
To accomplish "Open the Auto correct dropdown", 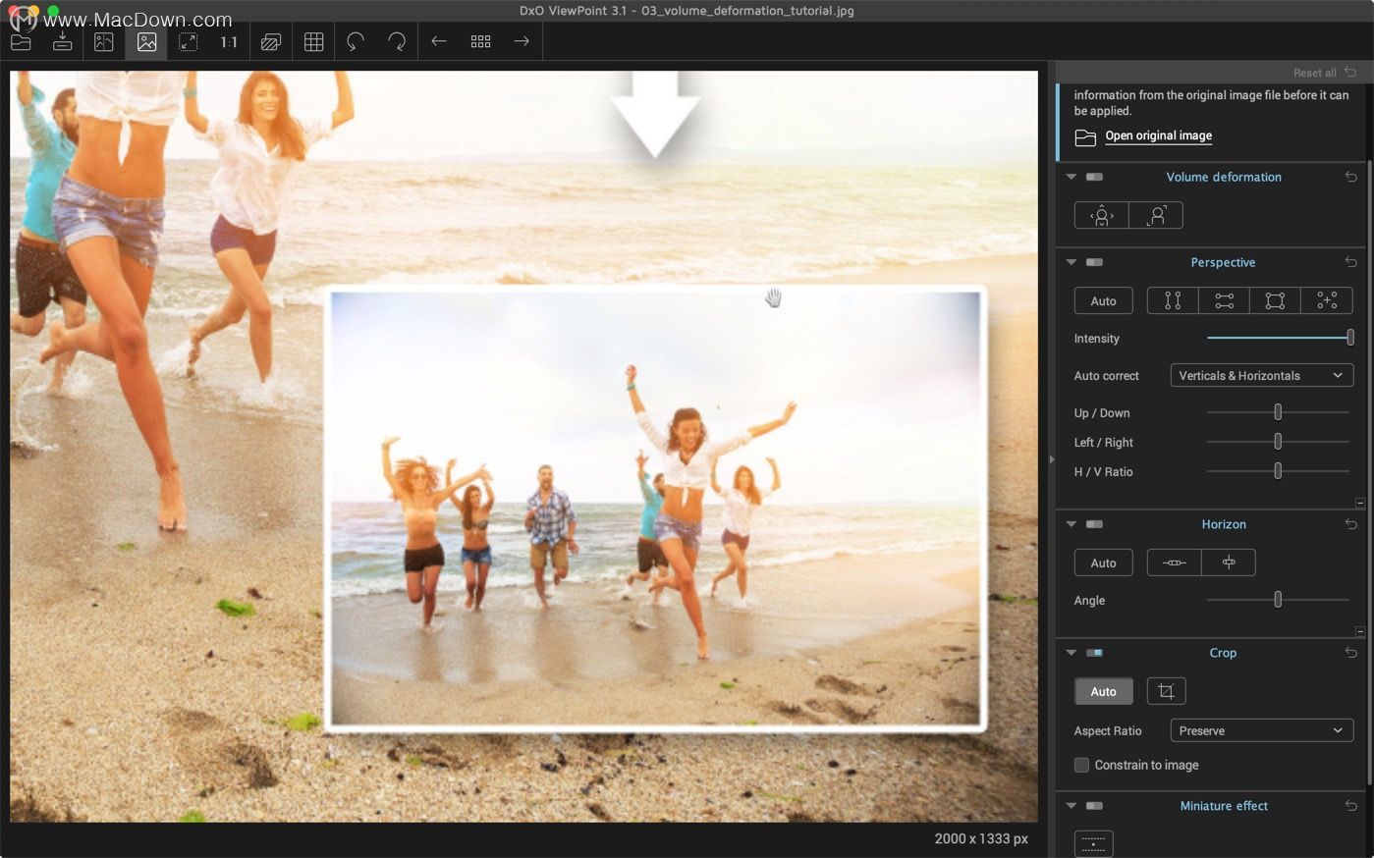I will pos(1261,375).
